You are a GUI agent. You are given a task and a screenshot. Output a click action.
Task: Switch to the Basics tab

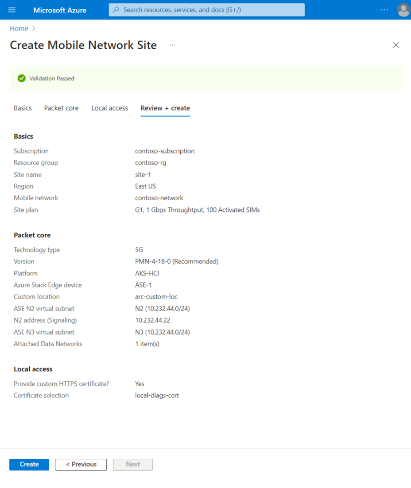coord(23,108)
